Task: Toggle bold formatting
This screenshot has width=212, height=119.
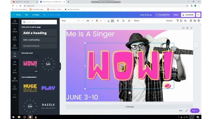Action: click(101, 20)
